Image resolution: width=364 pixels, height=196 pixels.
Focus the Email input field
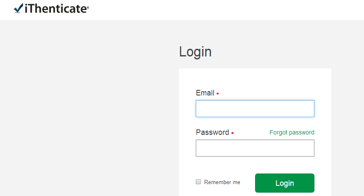(255, 109)
